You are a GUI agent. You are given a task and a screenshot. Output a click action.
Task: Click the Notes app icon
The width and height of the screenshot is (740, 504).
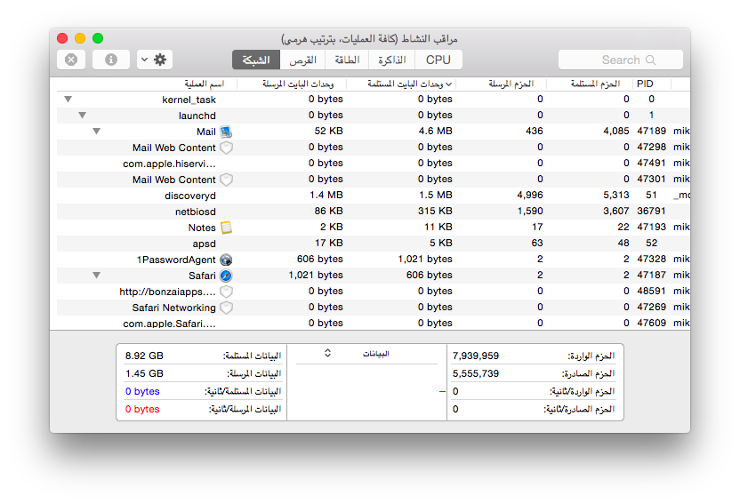pos(227,228)
